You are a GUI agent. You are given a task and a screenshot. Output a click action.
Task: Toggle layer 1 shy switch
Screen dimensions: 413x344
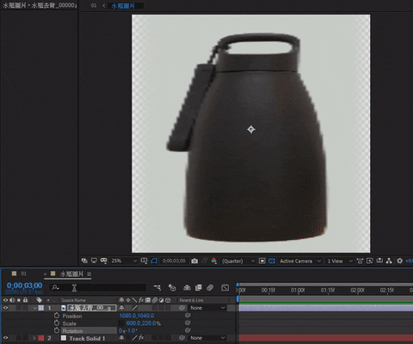(x=121, y=308)
